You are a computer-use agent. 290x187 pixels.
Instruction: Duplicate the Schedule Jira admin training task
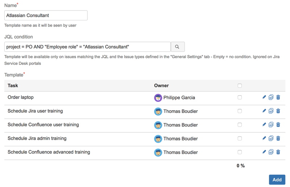pyautogui.click(x=271, y=139)
